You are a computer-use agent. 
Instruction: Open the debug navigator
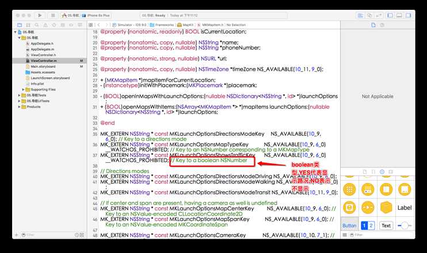pyautogui.click(x=63, y=25)
